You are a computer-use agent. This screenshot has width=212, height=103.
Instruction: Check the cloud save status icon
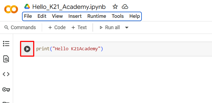(125, 7)
